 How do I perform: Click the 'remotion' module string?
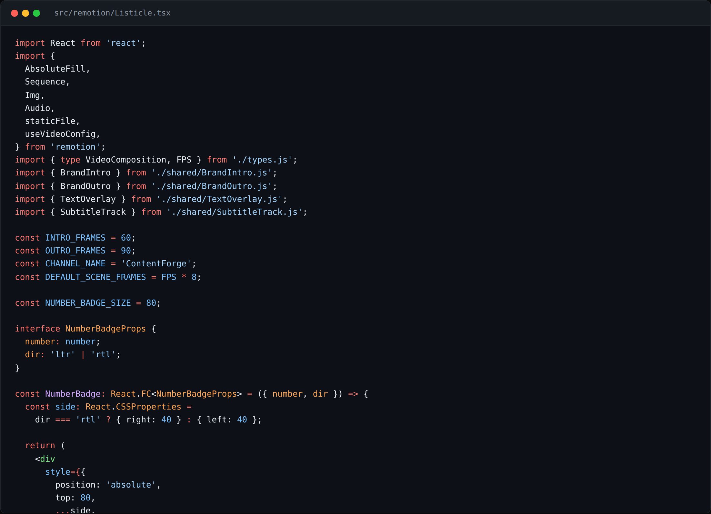75,147
